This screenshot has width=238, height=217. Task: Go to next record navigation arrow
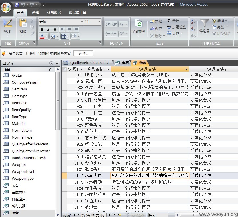pyautogui.click(x=110, y=215)
